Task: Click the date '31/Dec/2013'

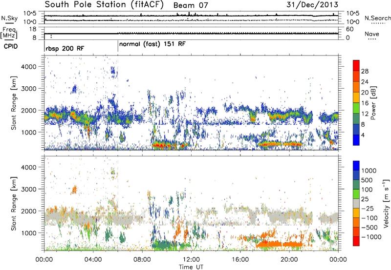Action: click(x=312, y=5)
